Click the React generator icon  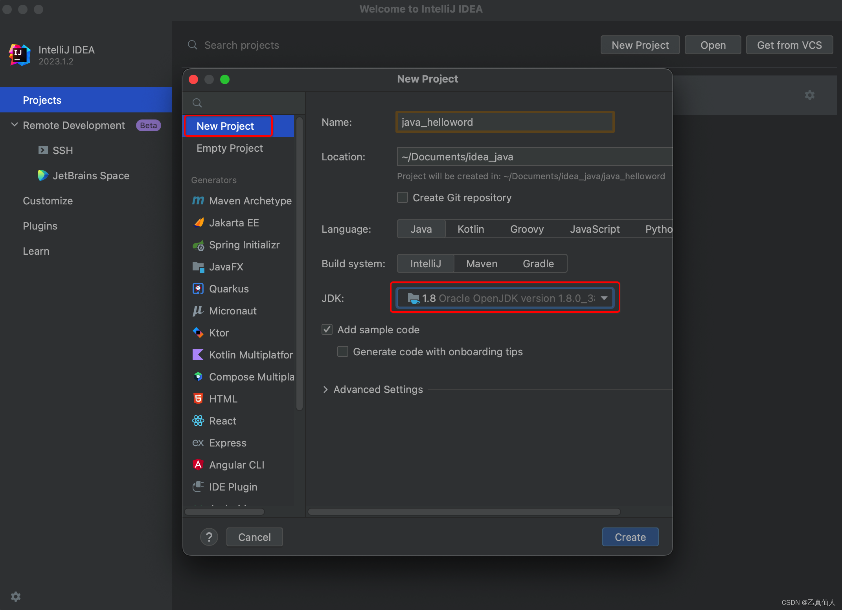tap(198, 421)
